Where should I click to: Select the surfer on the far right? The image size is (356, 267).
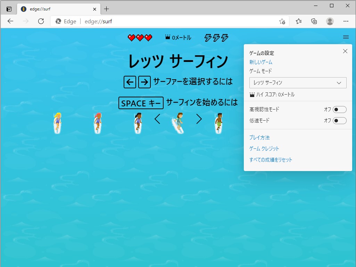[x=218, y=122]
